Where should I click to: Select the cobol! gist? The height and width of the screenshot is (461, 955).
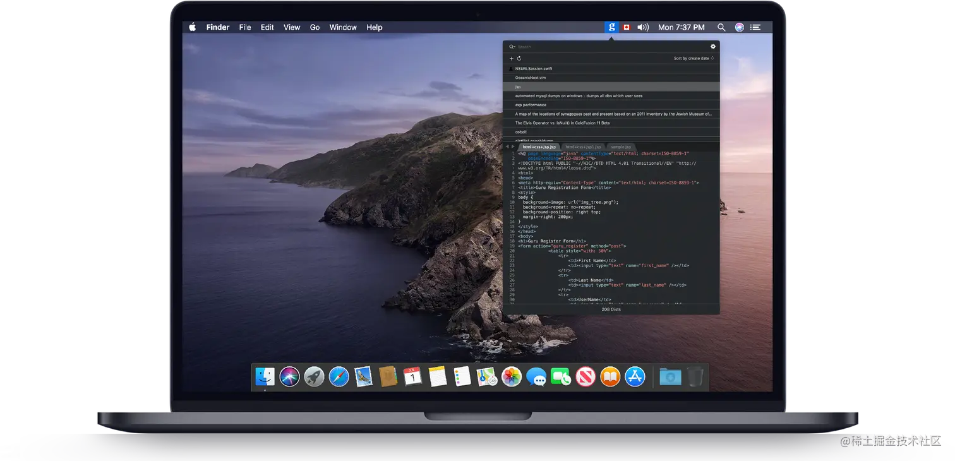coord(611,132)
